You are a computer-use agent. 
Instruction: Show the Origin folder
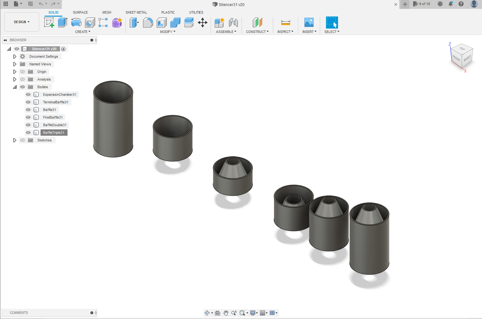coord(23,72)
